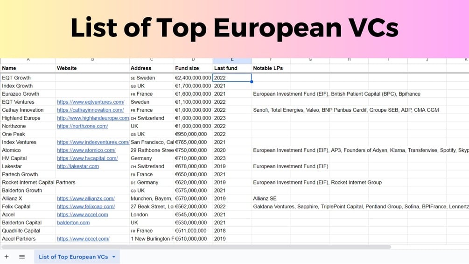Select EQT Growth's selected 2022 cell

pyautogui.click(x=232, y=78)
